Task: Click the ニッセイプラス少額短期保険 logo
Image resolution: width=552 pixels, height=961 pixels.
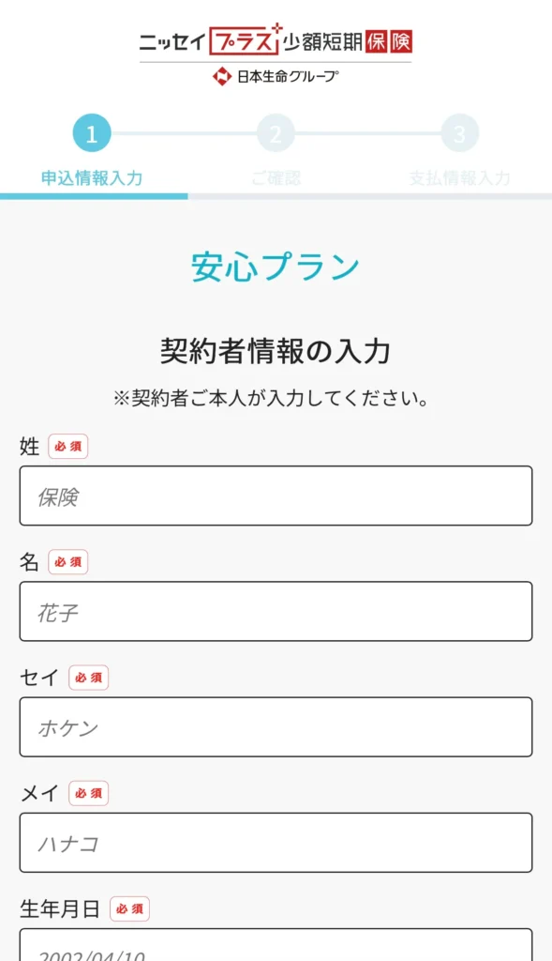Action: click(276, 40)
